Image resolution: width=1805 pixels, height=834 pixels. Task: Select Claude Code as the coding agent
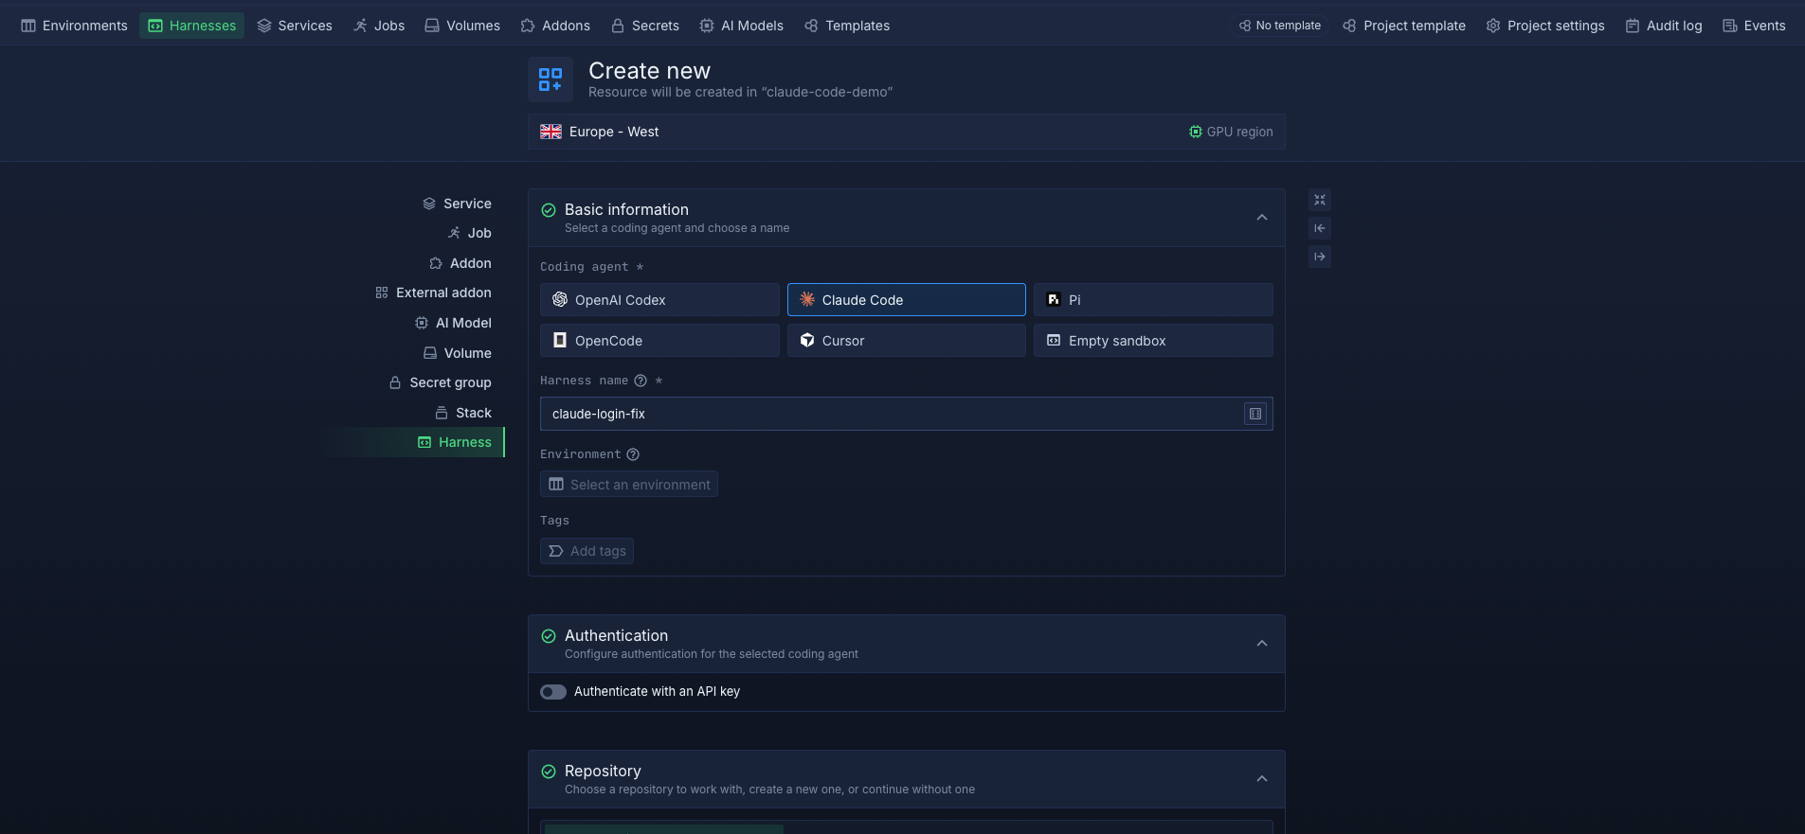(906, 300)
